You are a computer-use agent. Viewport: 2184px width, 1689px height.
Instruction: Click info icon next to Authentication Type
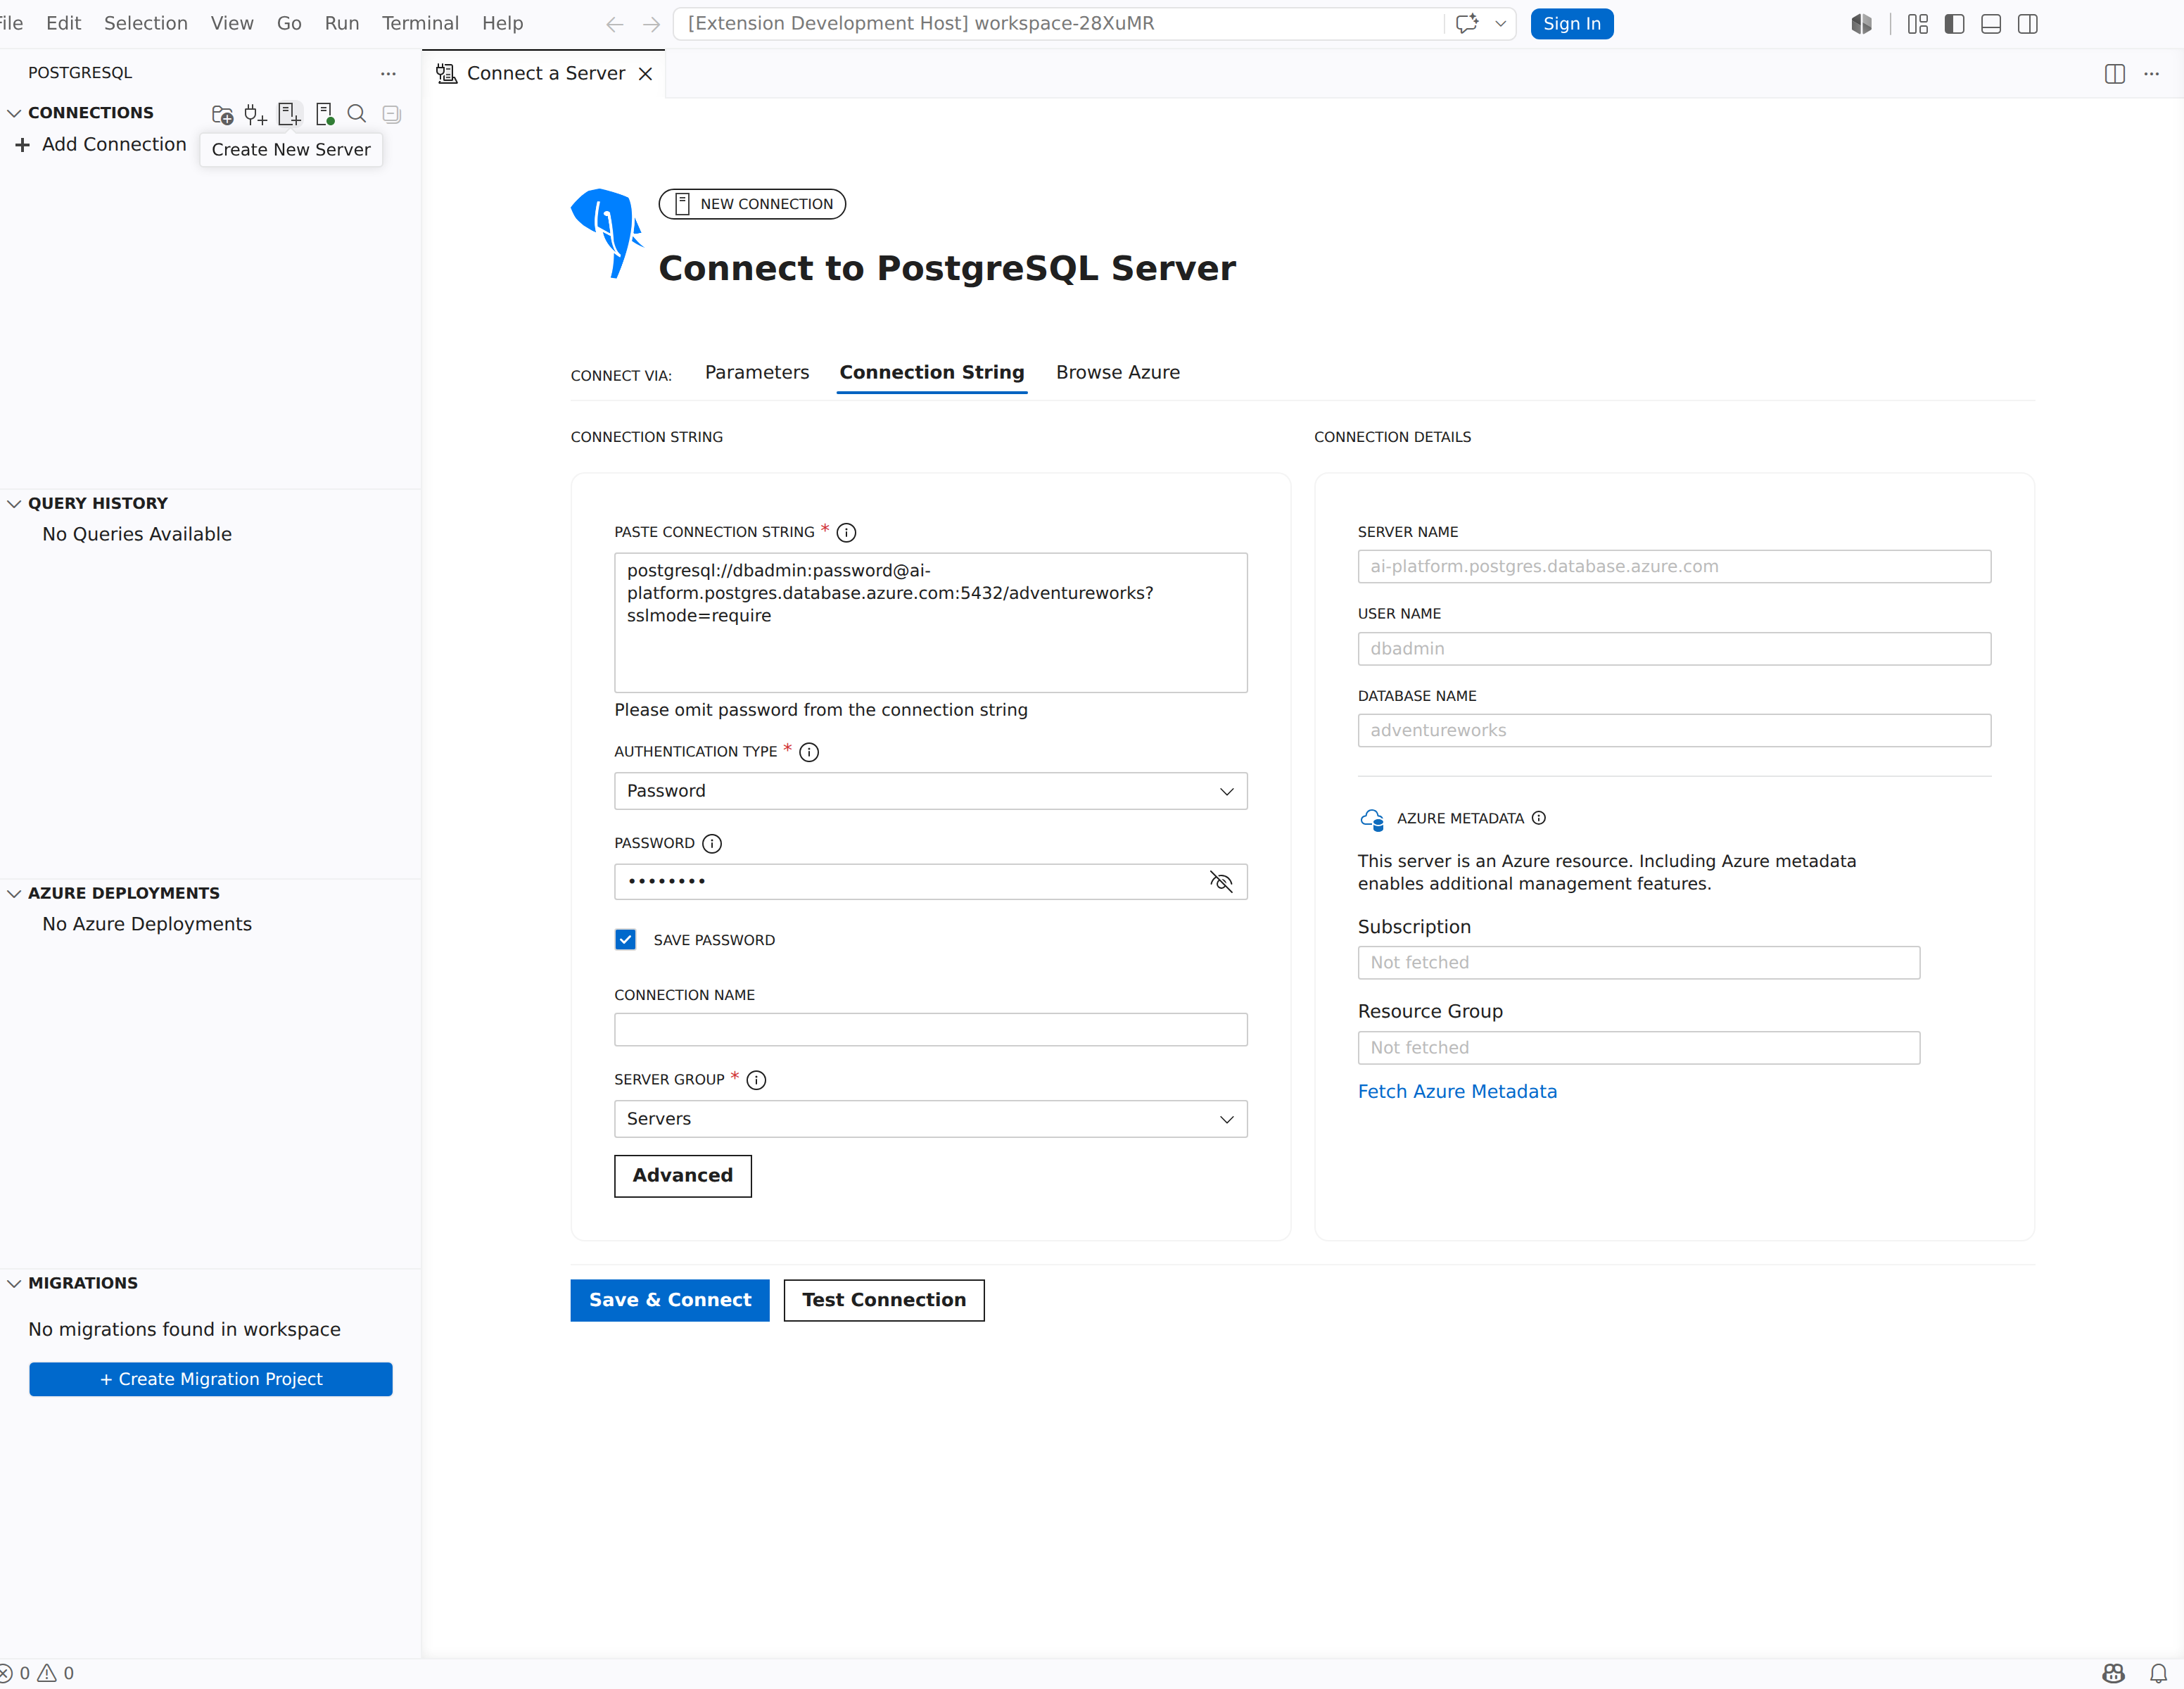pyautogui.click(x=809, y=752)
